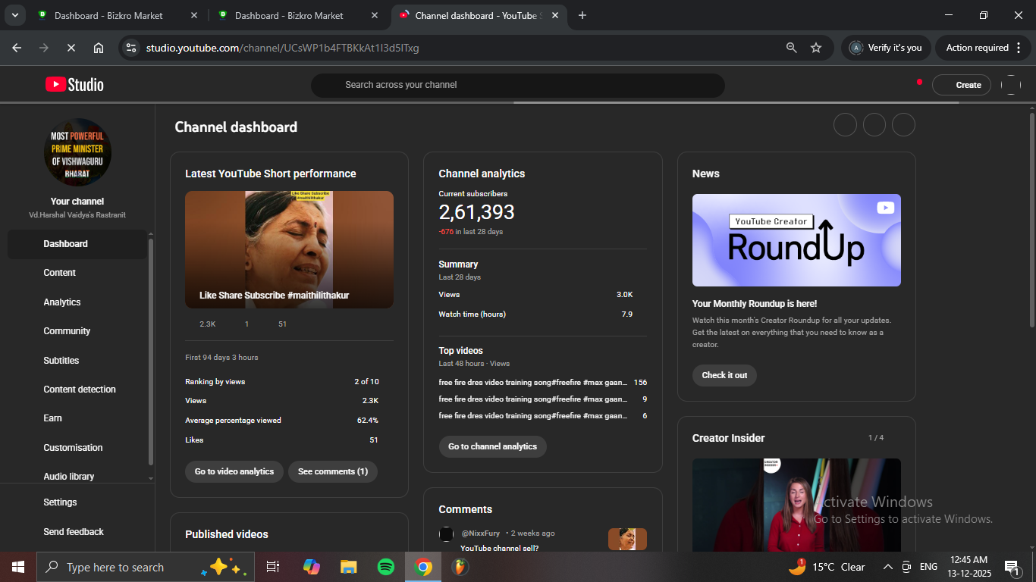Open FL Studio from the taskbar
Image resolution: width=1036 pixels, height=582 pixels.
tap(460, 567)
